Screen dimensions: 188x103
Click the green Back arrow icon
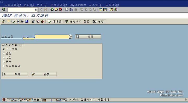coord(52,9)
